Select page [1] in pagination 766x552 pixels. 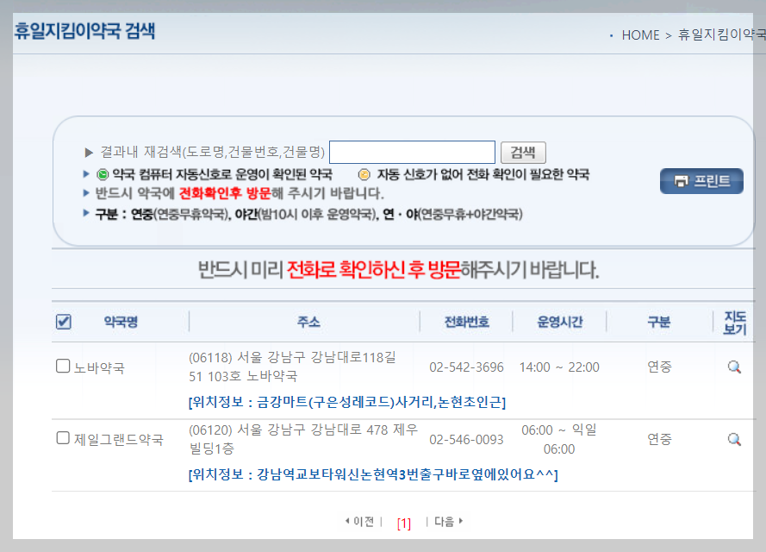tap(404, 524)
